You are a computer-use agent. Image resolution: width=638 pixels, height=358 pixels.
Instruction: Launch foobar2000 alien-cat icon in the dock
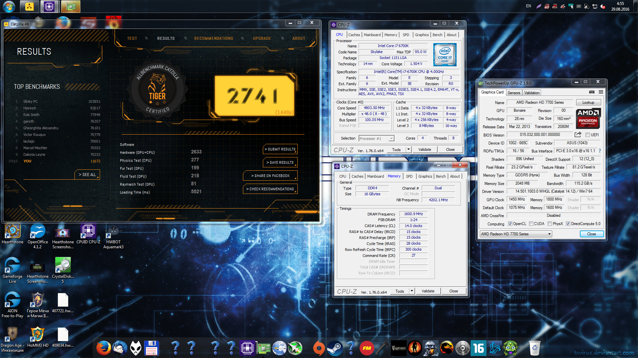click(136, 348)
